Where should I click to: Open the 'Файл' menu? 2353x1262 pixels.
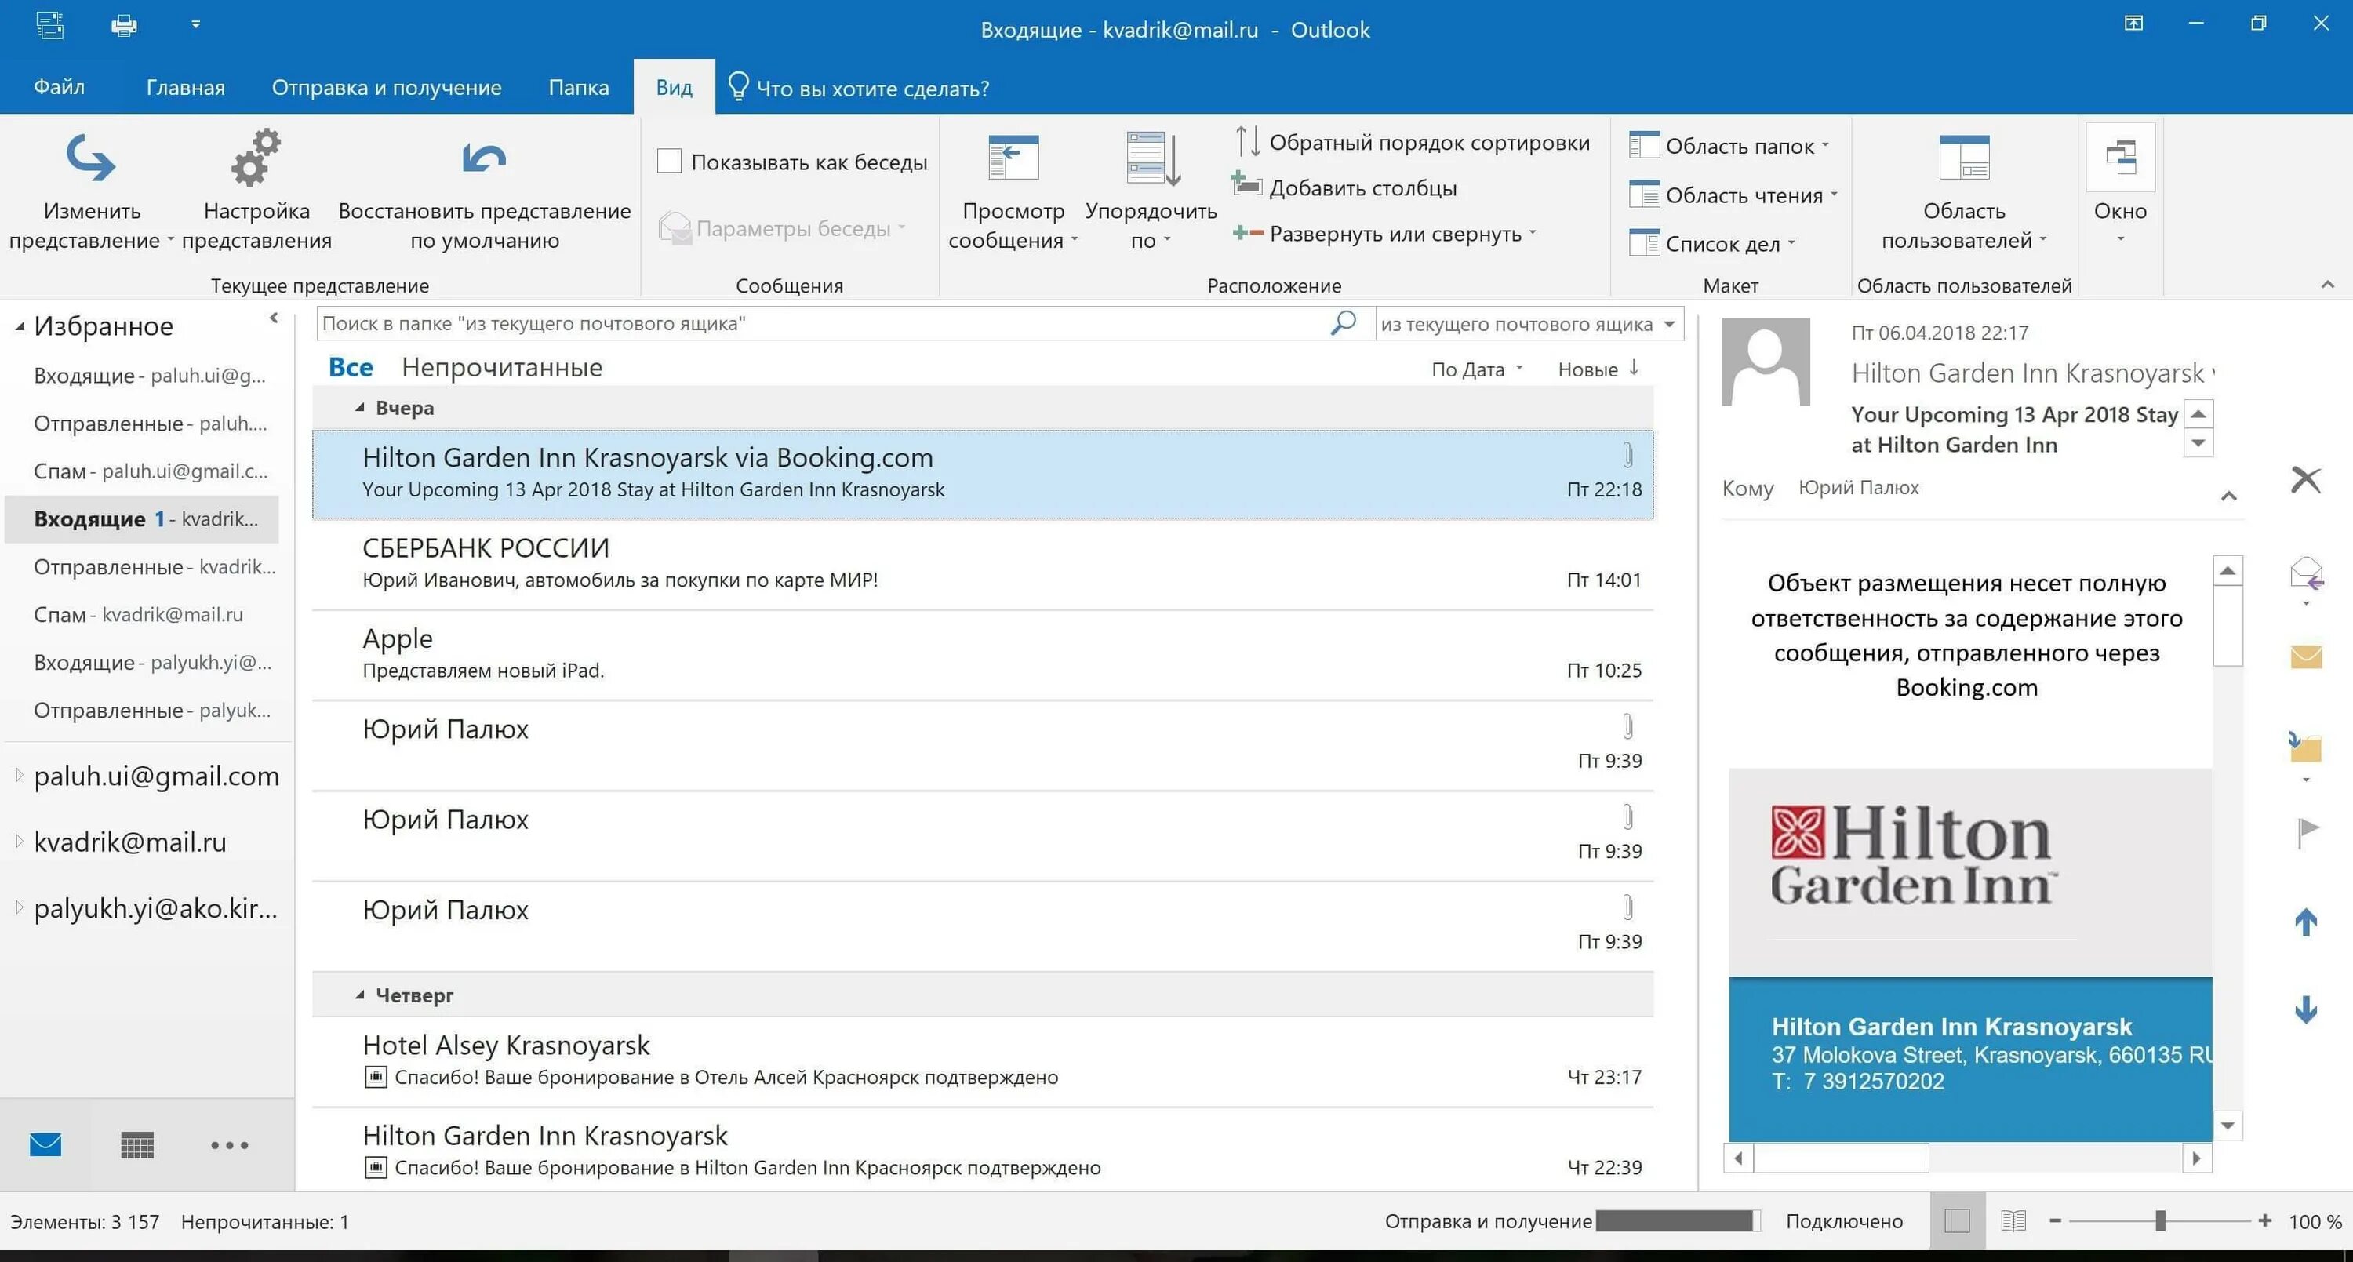click(x=59, y=87)
